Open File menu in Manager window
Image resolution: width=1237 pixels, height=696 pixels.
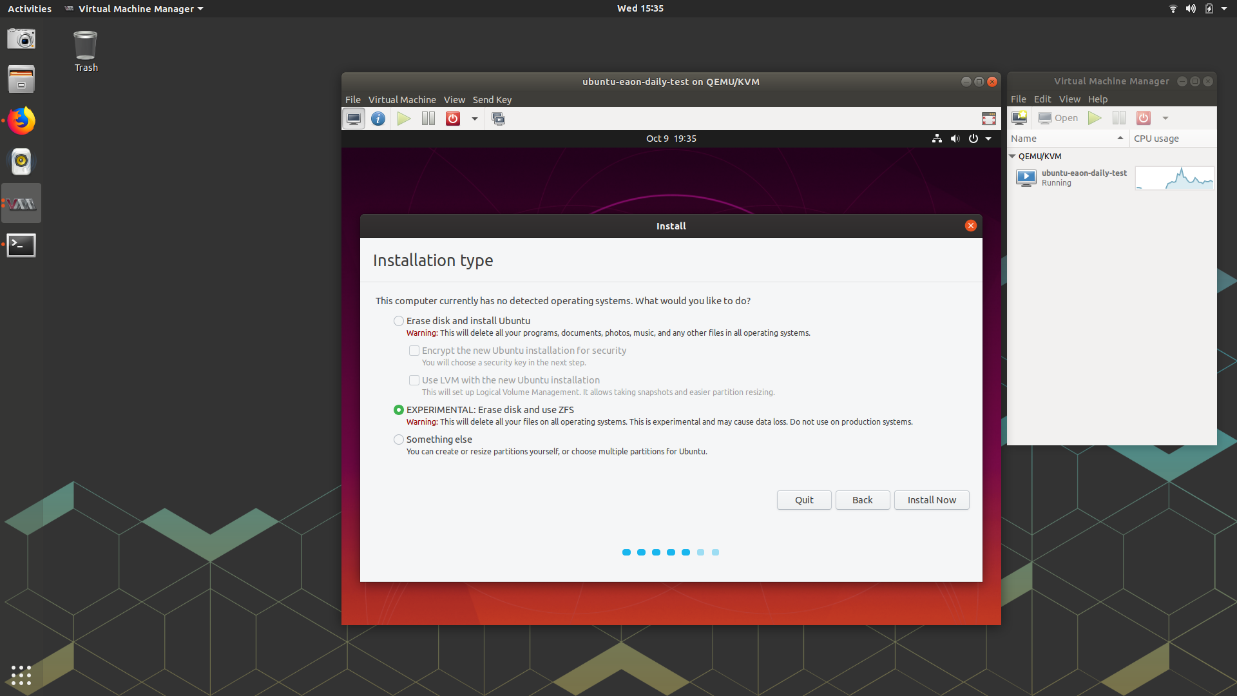pyautogui.click(x=1019, y=99)
